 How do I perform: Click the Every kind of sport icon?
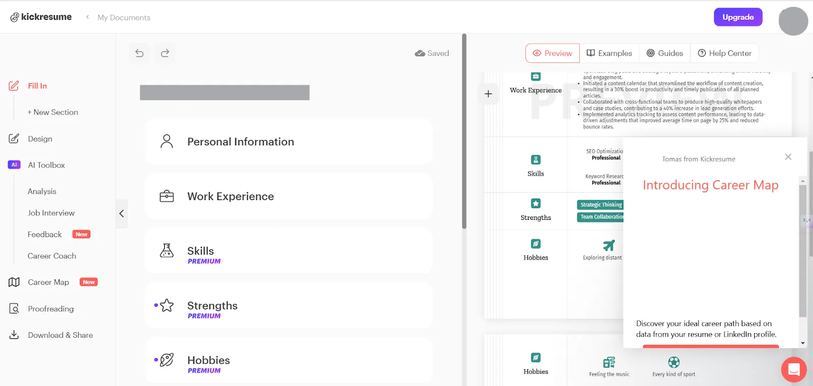674,362
